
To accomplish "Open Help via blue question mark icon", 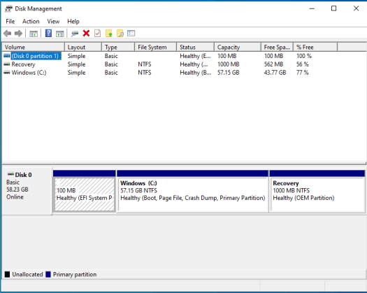I will [x=48, y=34].
